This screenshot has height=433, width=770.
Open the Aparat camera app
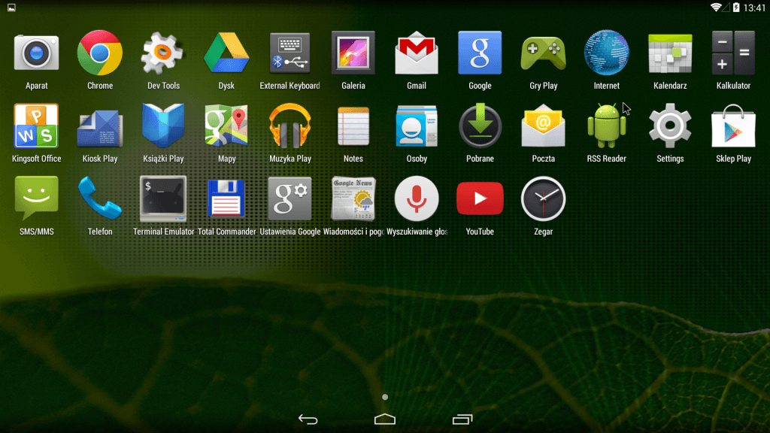click(x=36, y=53)
